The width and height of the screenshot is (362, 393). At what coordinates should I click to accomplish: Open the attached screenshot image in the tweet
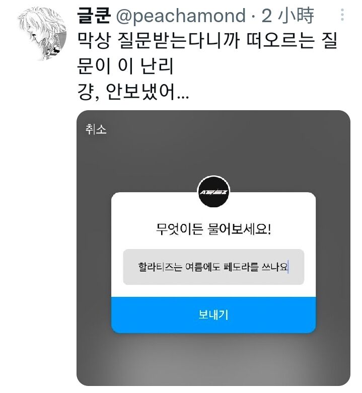click(213, 248)
